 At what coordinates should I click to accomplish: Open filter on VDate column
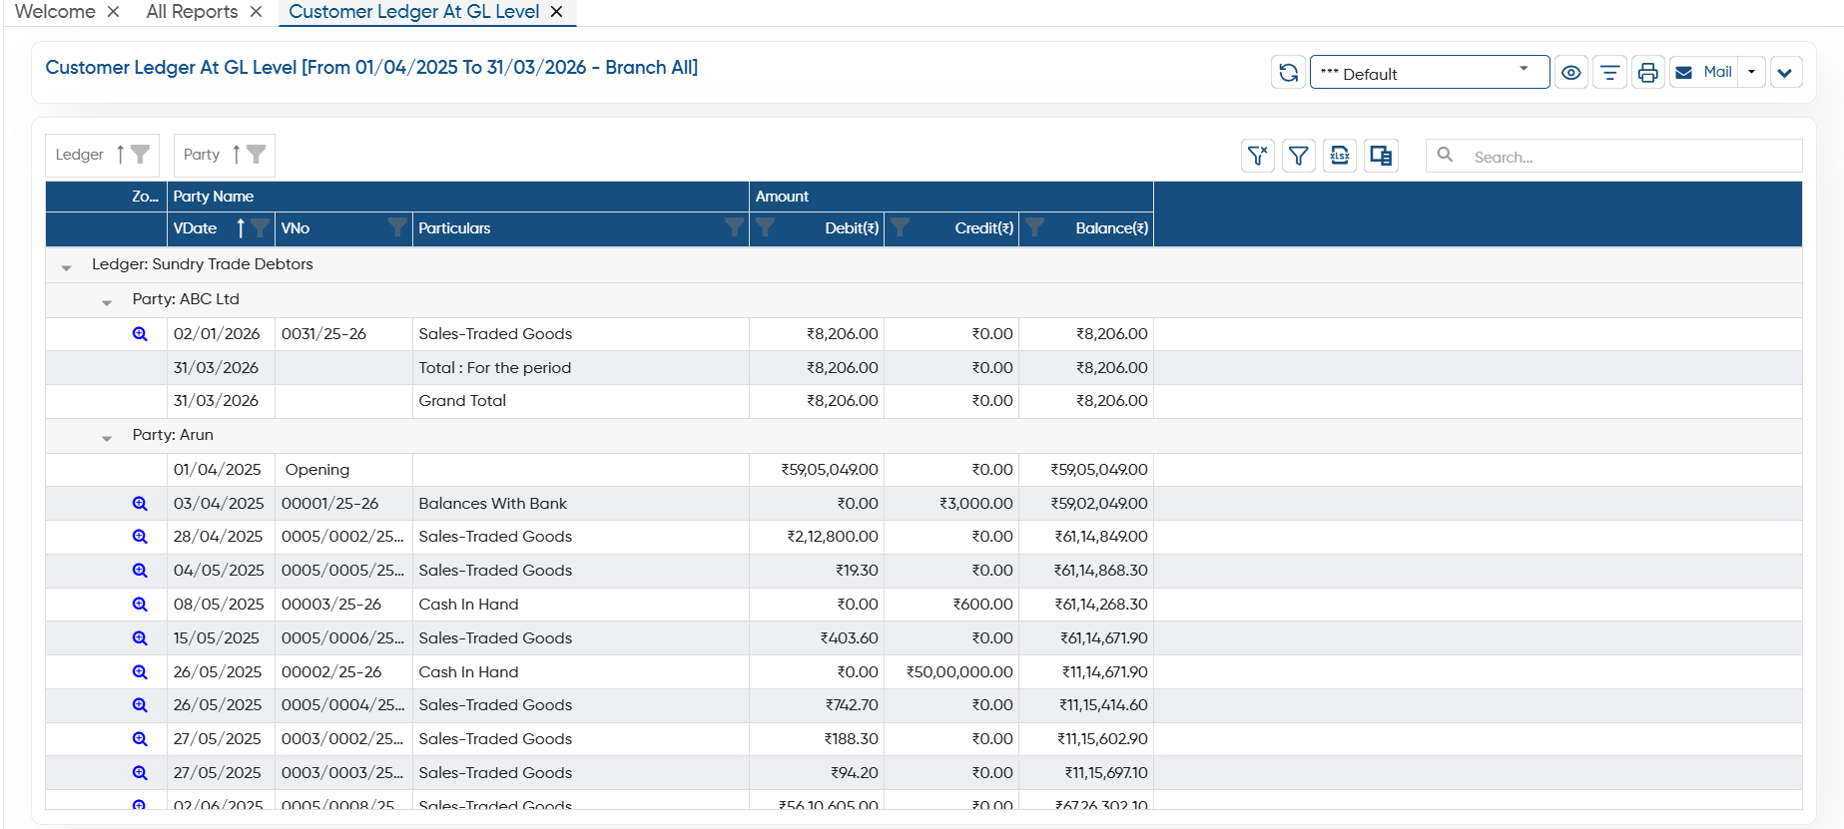[260, 228]
